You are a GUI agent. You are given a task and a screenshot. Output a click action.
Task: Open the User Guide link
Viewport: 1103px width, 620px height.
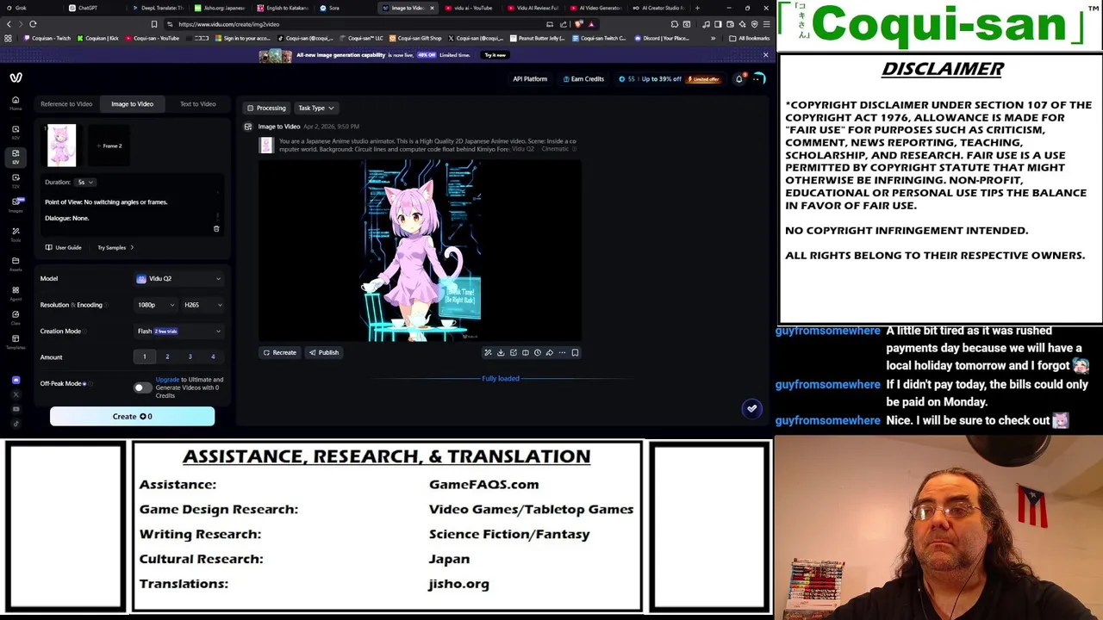point(64,247)
